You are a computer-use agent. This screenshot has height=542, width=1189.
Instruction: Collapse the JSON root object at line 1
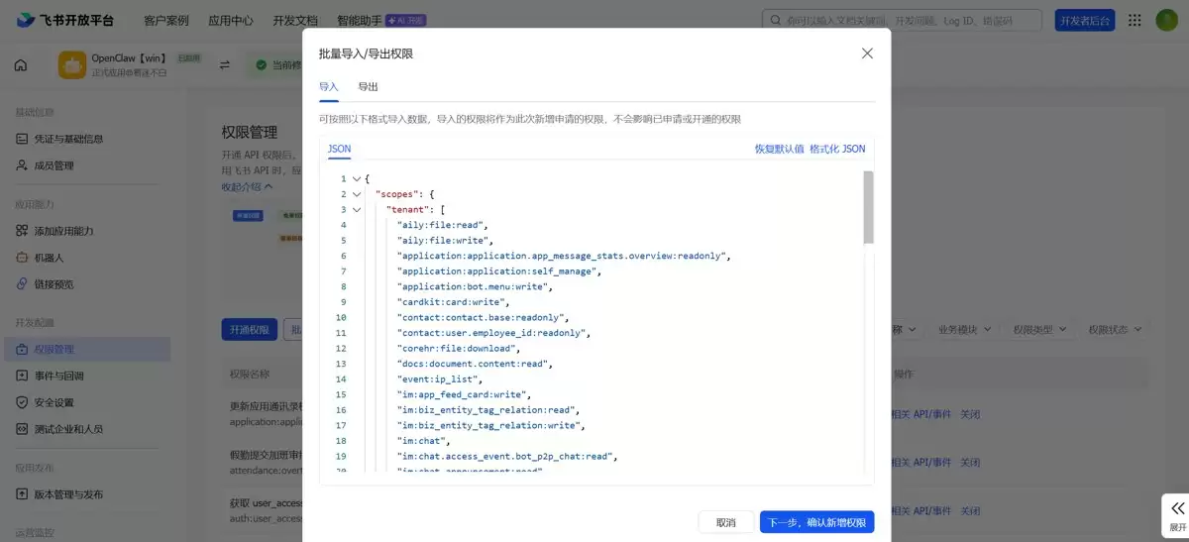357,179
